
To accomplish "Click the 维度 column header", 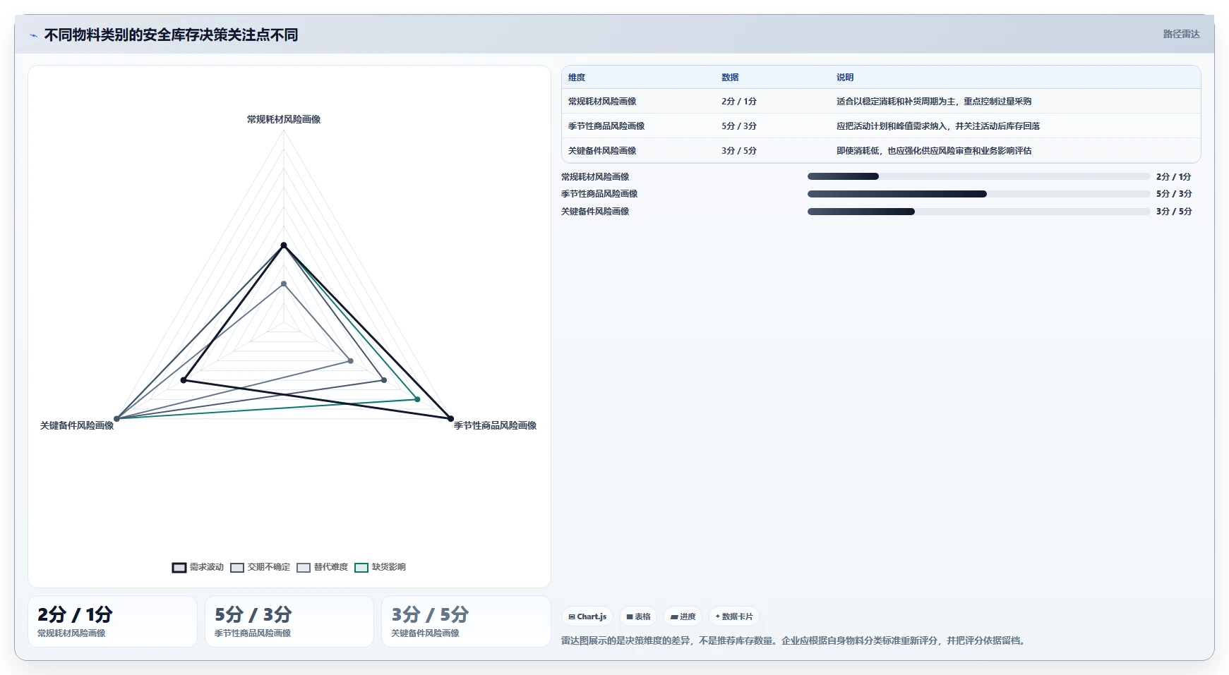I will [x=577, y=78].
